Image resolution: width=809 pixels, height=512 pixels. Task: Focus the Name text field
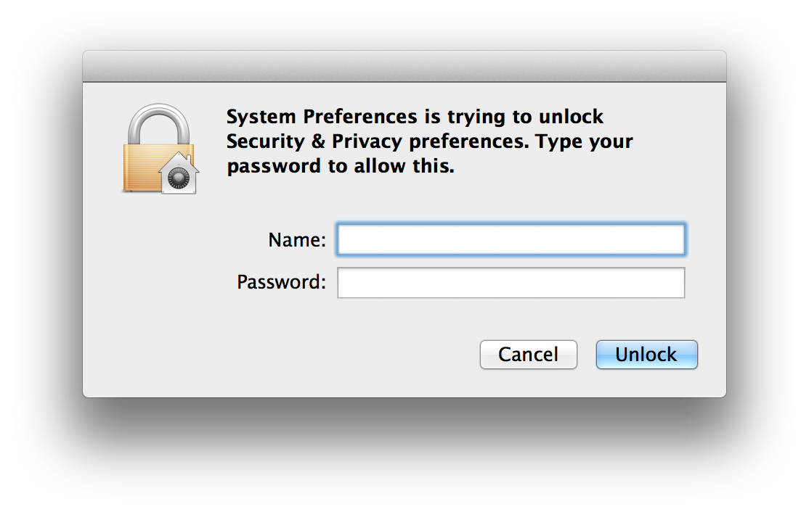511,239
